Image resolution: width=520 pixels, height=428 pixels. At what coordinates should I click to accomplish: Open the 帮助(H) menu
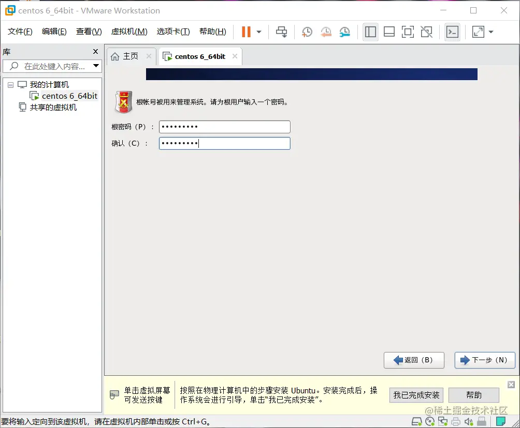(x=212, y=32)
